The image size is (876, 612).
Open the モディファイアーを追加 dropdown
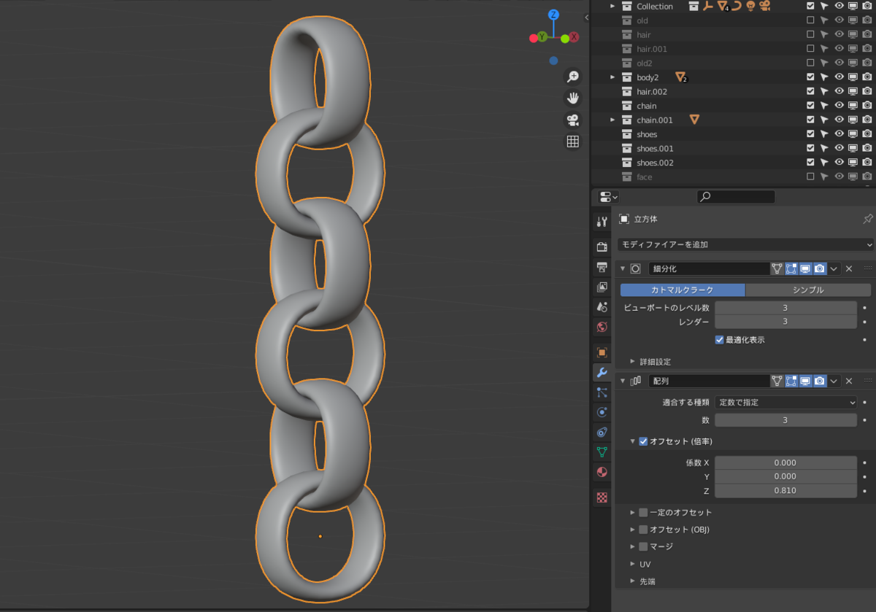pos(745,244)
